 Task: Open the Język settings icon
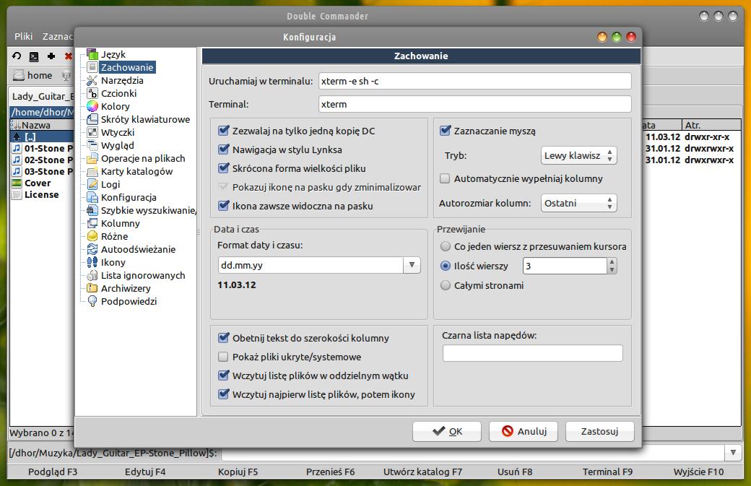pyautogui.click(x=92, y=55)
